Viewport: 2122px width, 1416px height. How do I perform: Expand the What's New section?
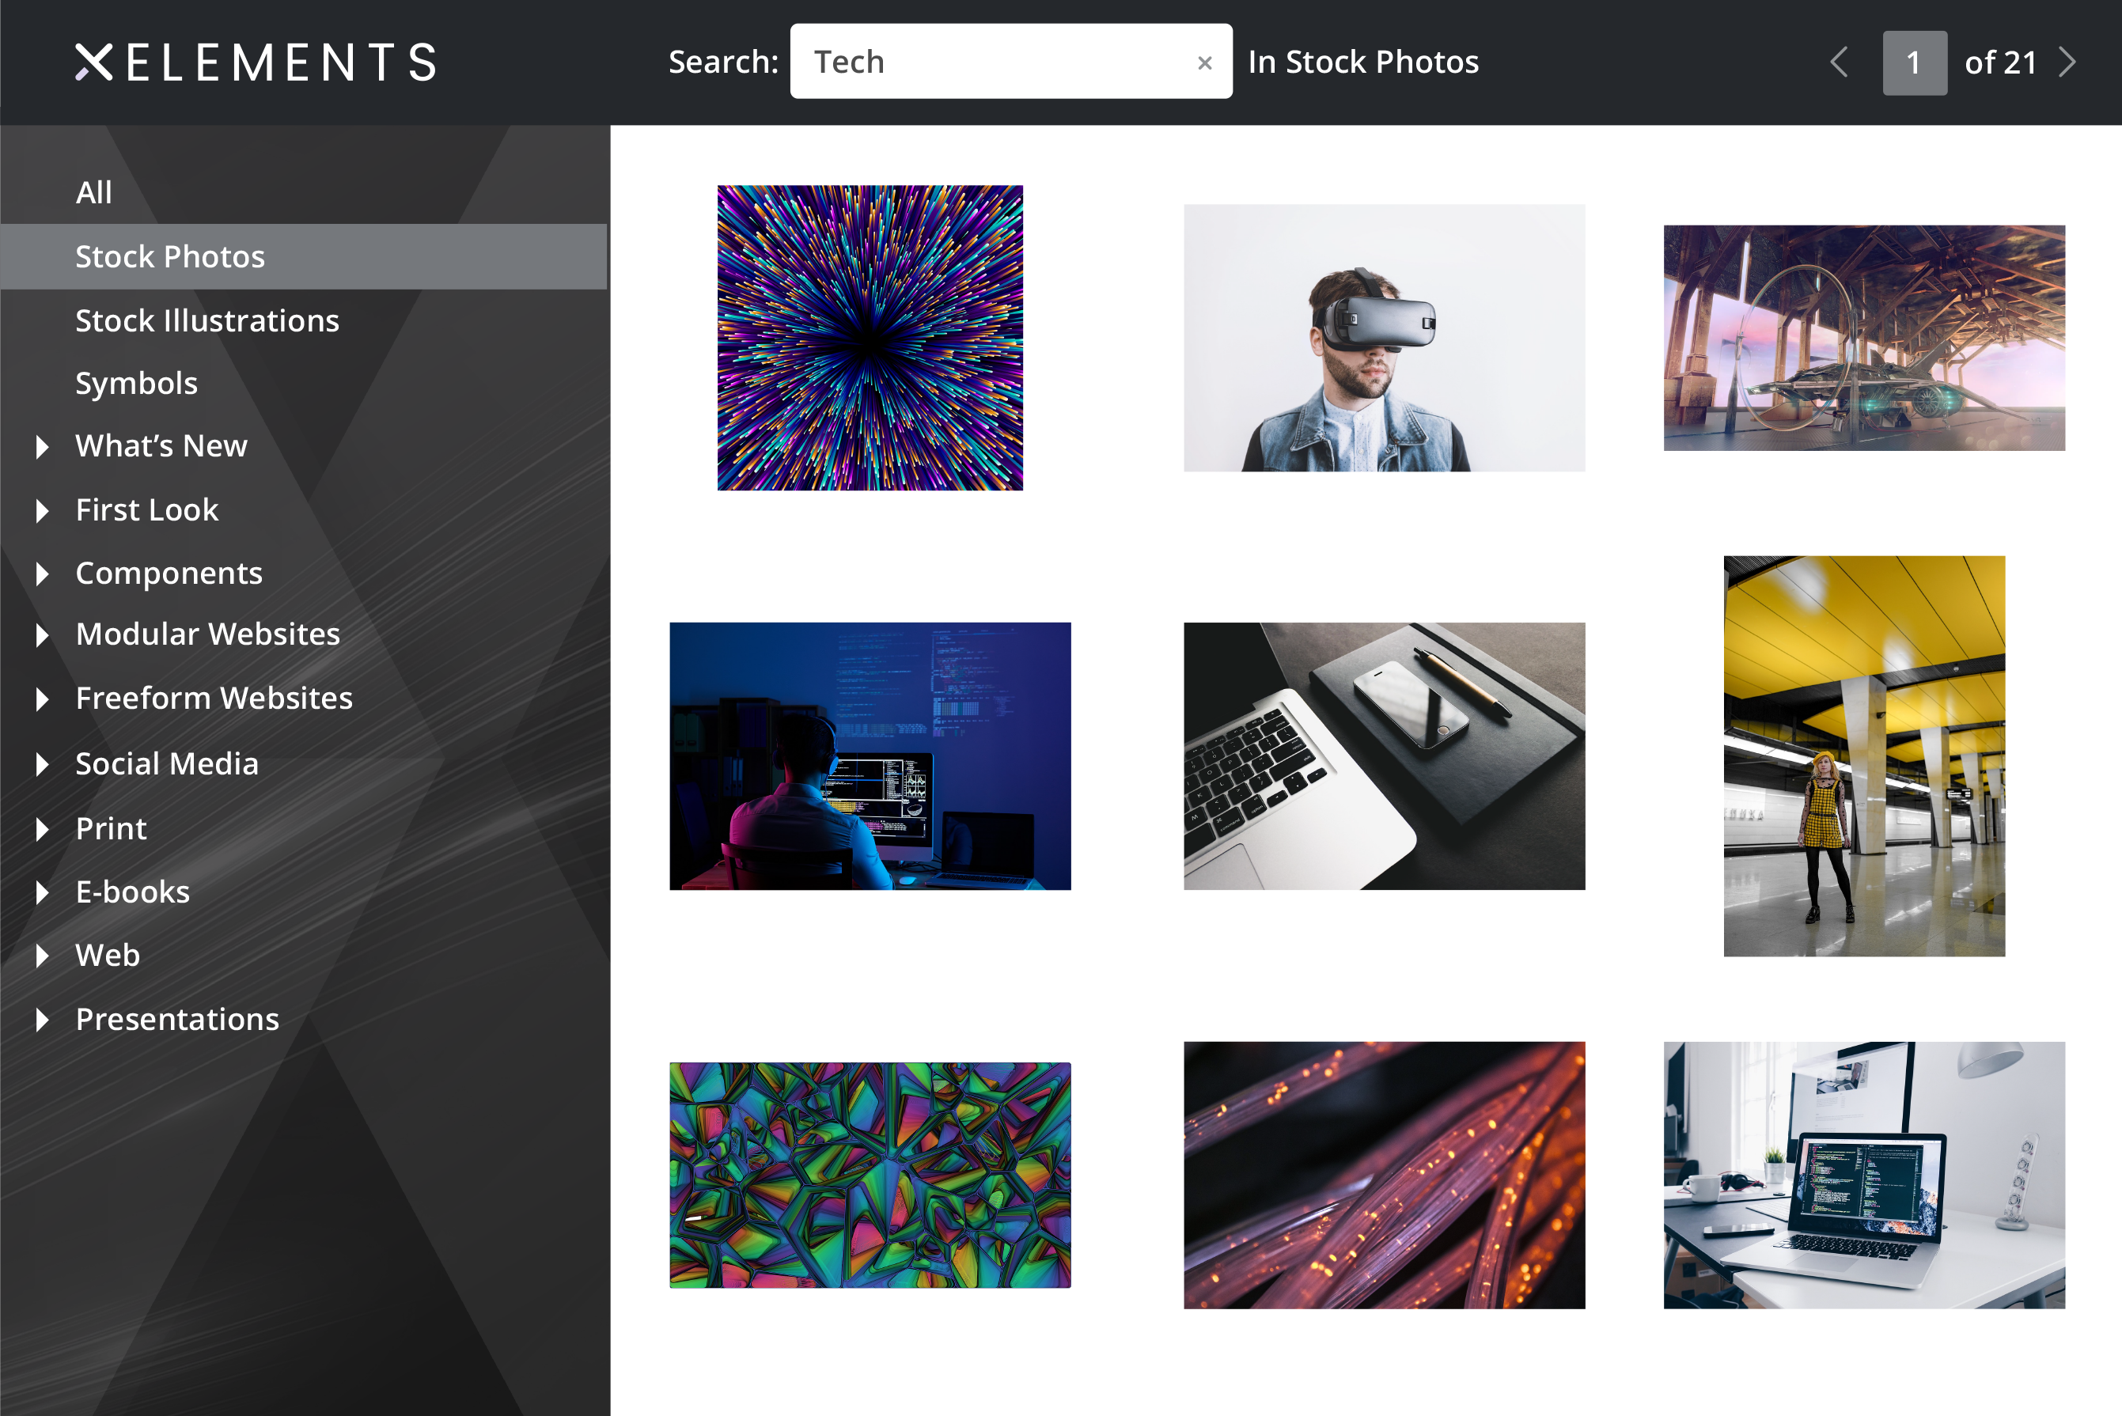[161, 445]
